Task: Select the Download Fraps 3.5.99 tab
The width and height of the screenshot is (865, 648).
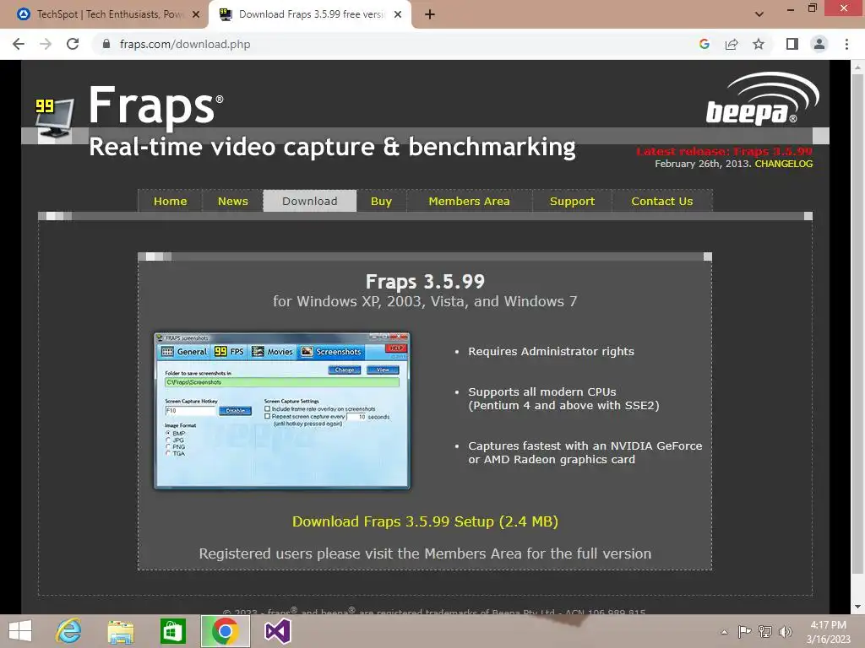Action: (309, 14)
